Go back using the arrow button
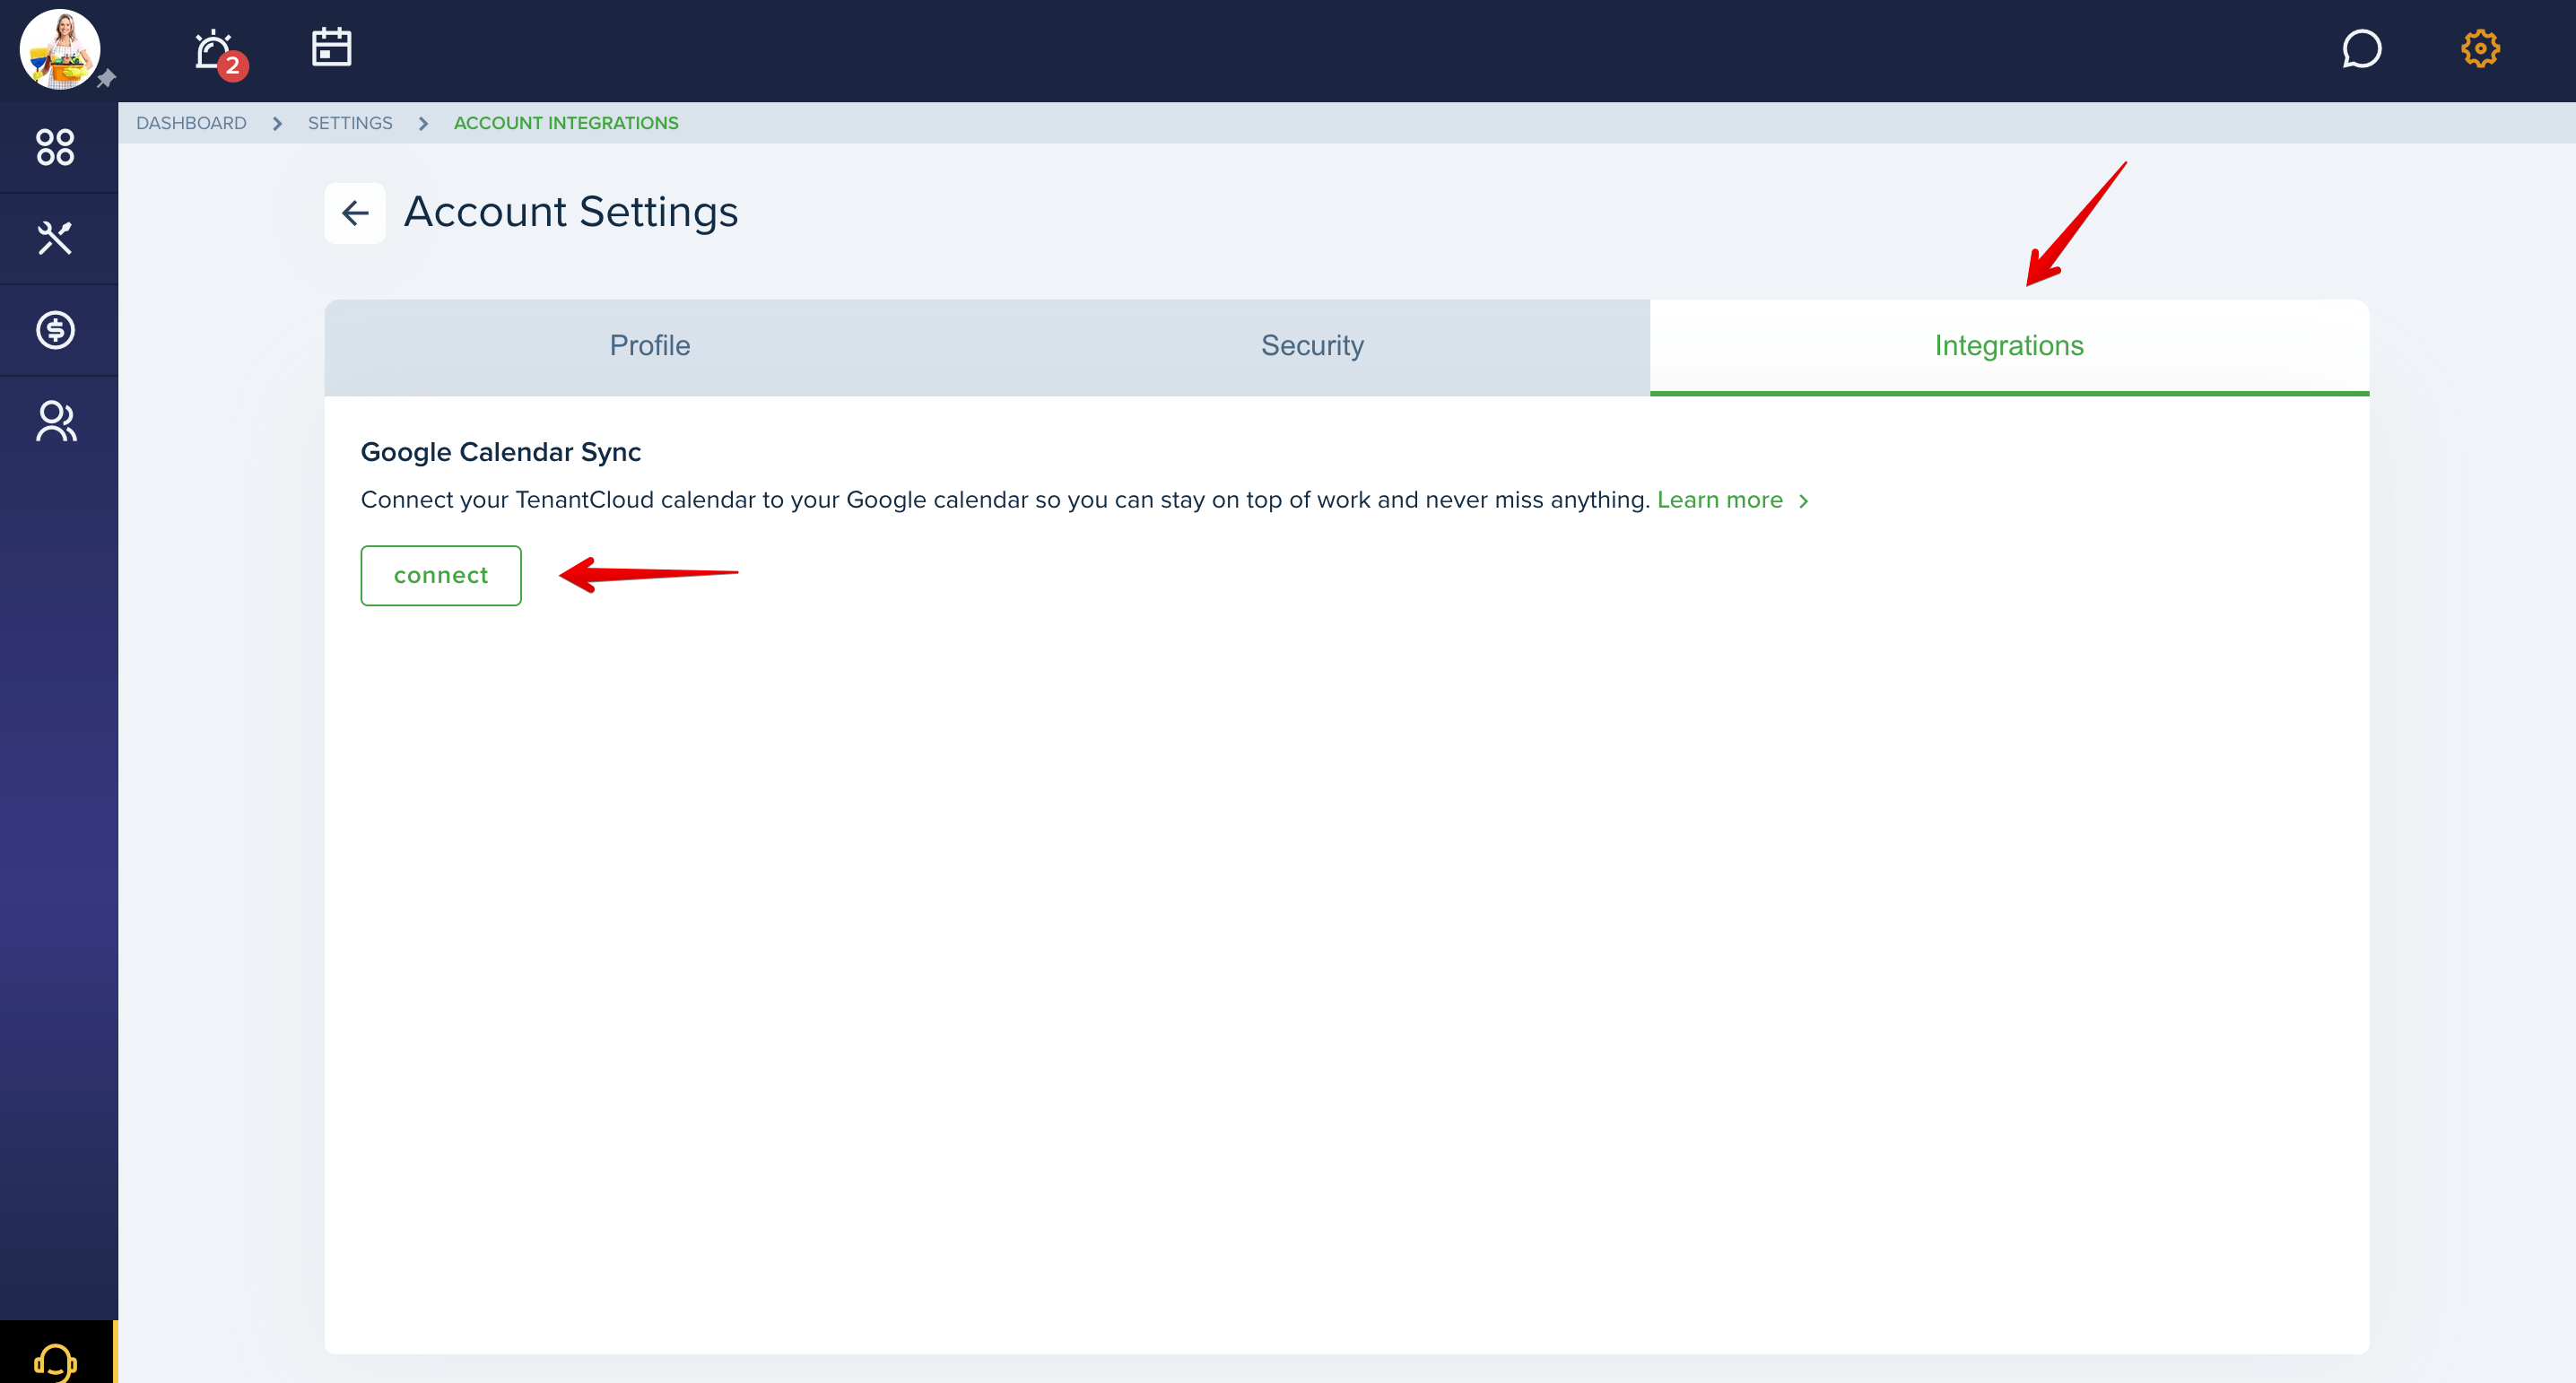 pyautogui.click(x=355, y=213)
